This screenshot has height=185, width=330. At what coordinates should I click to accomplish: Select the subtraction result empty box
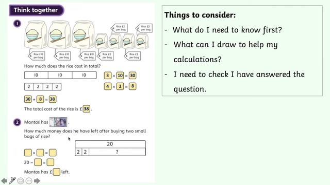point(51,162)
